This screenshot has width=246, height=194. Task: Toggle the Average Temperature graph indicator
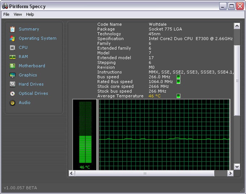(x=178, y=96)
